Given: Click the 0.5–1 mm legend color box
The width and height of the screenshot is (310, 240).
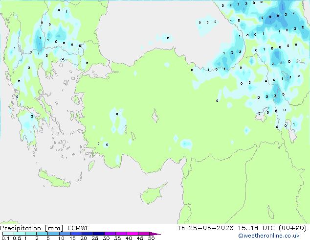Looking at the screenshot, I should (20, 234).
